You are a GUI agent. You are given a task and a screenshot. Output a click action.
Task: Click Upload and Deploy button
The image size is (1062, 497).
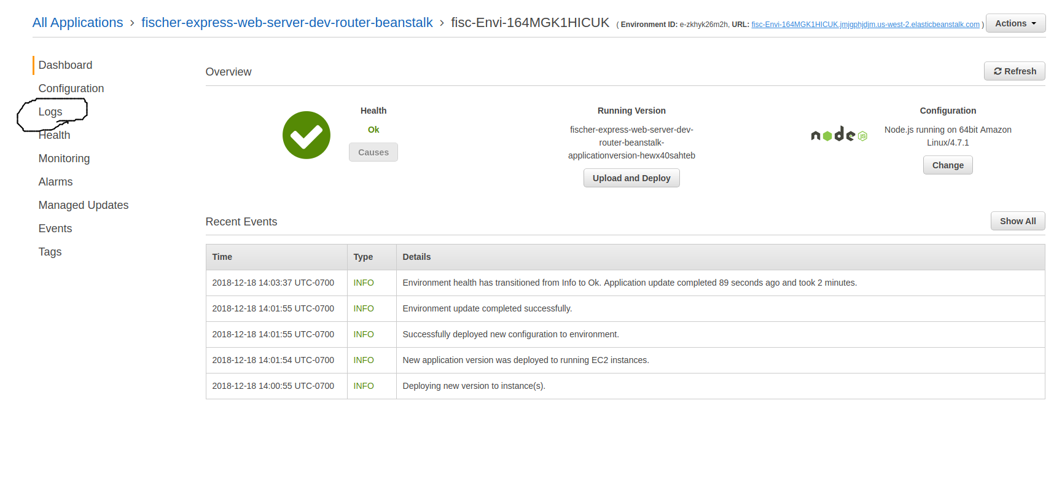[x=631, y=178]
